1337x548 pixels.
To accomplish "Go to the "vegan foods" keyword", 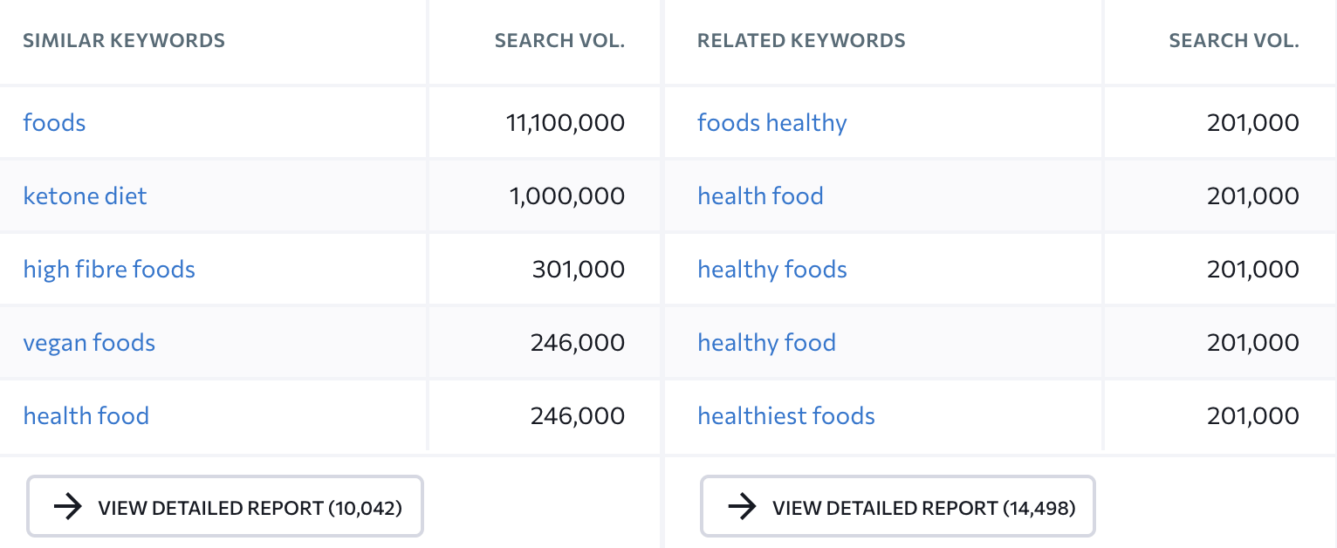I will pos(89,342).
